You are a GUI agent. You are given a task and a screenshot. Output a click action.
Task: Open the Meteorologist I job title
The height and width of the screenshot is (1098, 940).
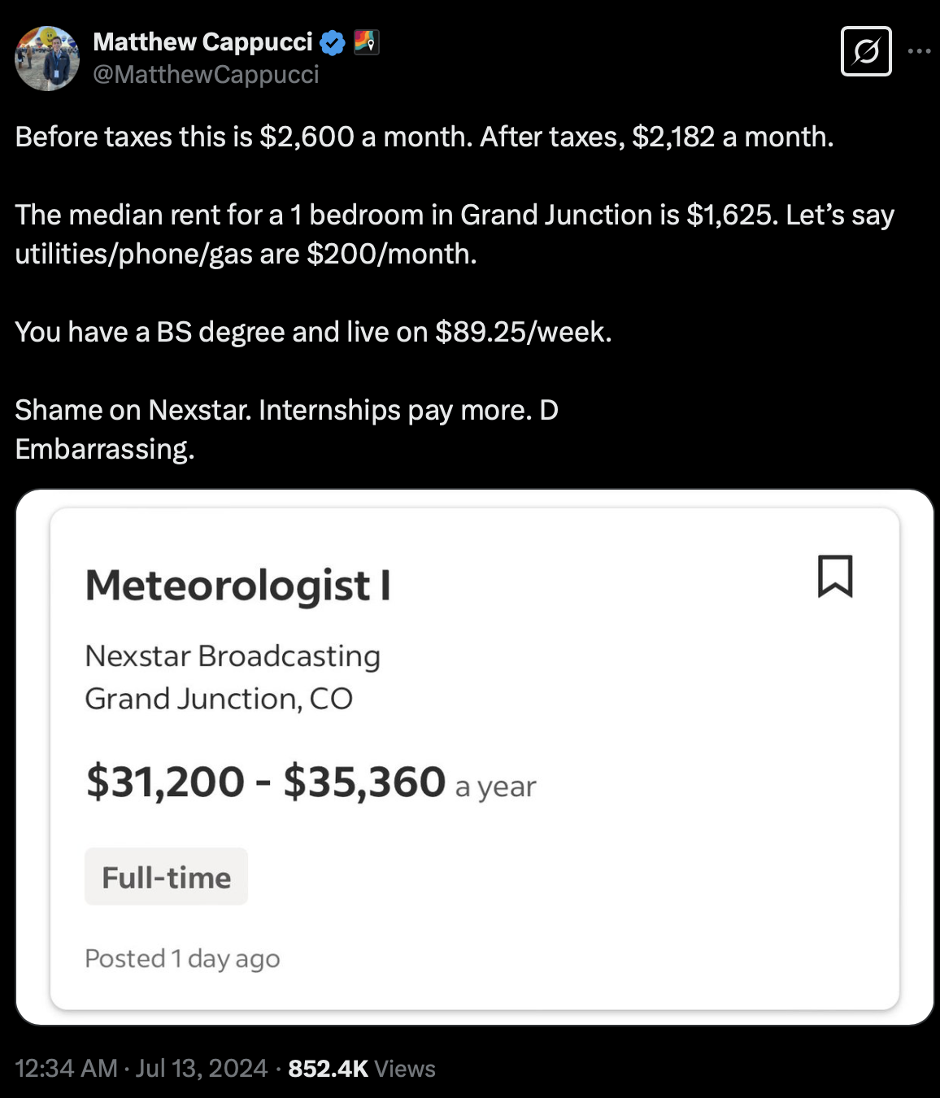pos(237,585)
